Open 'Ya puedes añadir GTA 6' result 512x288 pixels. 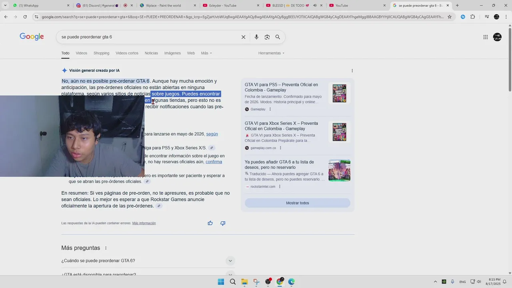tap(279, 164)
